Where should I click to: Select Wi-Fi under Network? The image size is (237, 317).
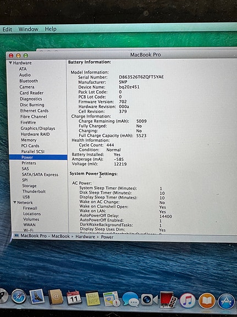tap(29, 230)
